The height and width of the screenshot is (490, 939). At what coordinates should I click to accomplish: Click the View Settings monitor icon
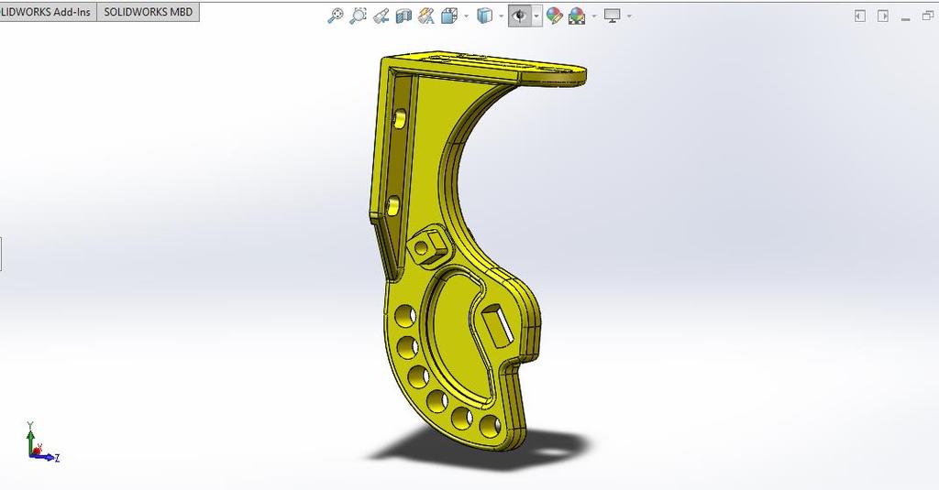coord(612,16)
